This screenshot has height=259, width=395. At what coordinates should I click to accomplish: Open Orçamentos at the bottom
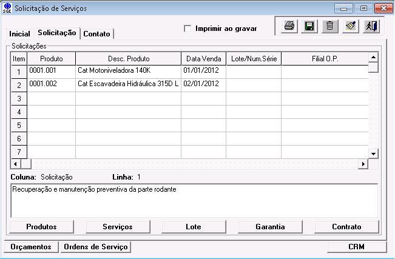(x=32, y=247)
